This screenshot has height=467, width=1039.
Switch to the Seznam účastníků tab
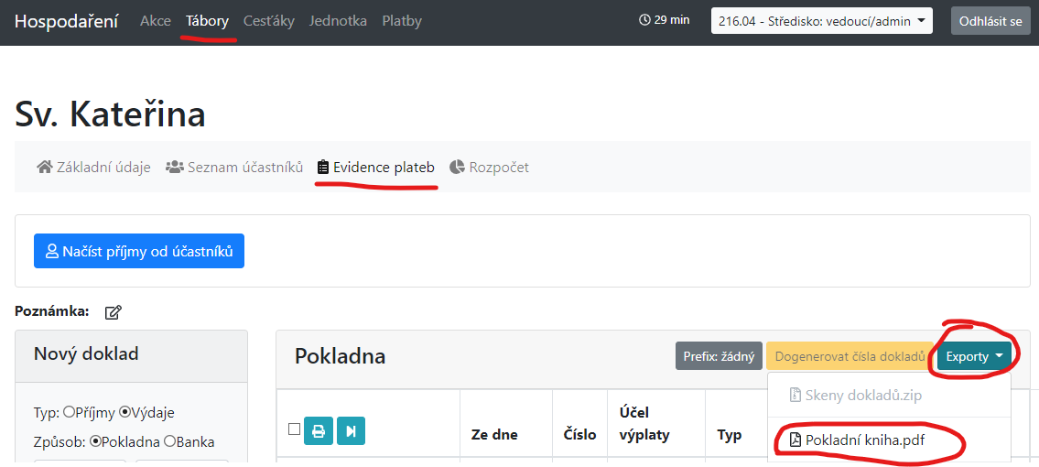coord(234,167)
